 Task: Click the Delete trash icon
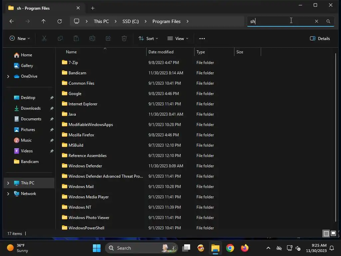124,39
